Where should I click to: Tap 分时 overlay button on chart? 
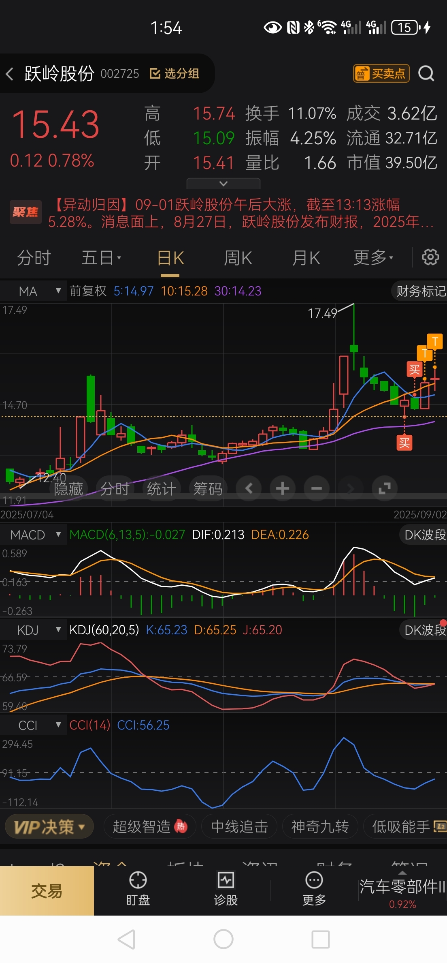(115, 488)
